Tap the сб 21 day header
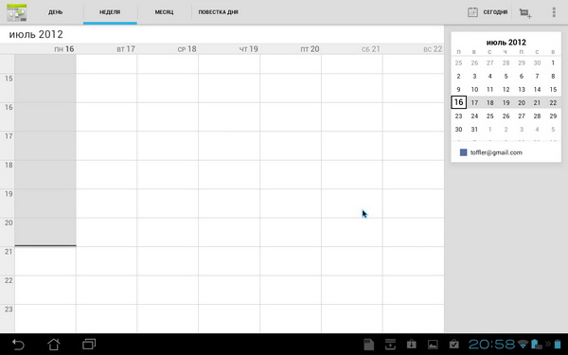 (370, 49)
